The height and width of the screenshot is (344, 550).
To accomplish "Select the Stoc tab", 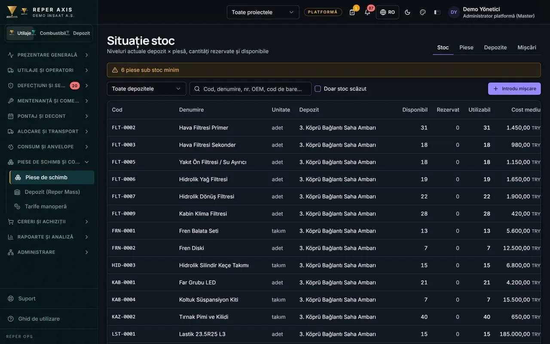I will [x=443, y=47].
